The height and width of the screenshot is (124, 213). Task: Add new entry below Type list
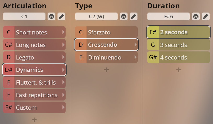106,70
